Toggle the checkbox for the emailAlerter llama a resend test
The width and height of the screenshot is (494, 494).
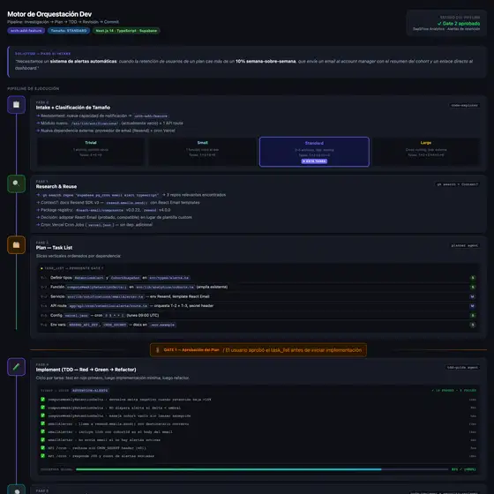pyautogui.click(x=43, y=423)
